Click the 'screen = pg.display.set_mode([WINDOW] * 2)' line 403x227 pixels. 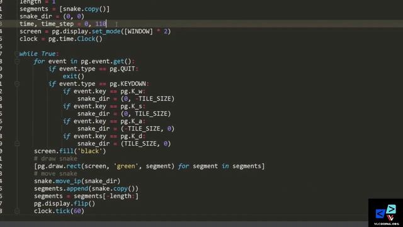pos(95,32)
